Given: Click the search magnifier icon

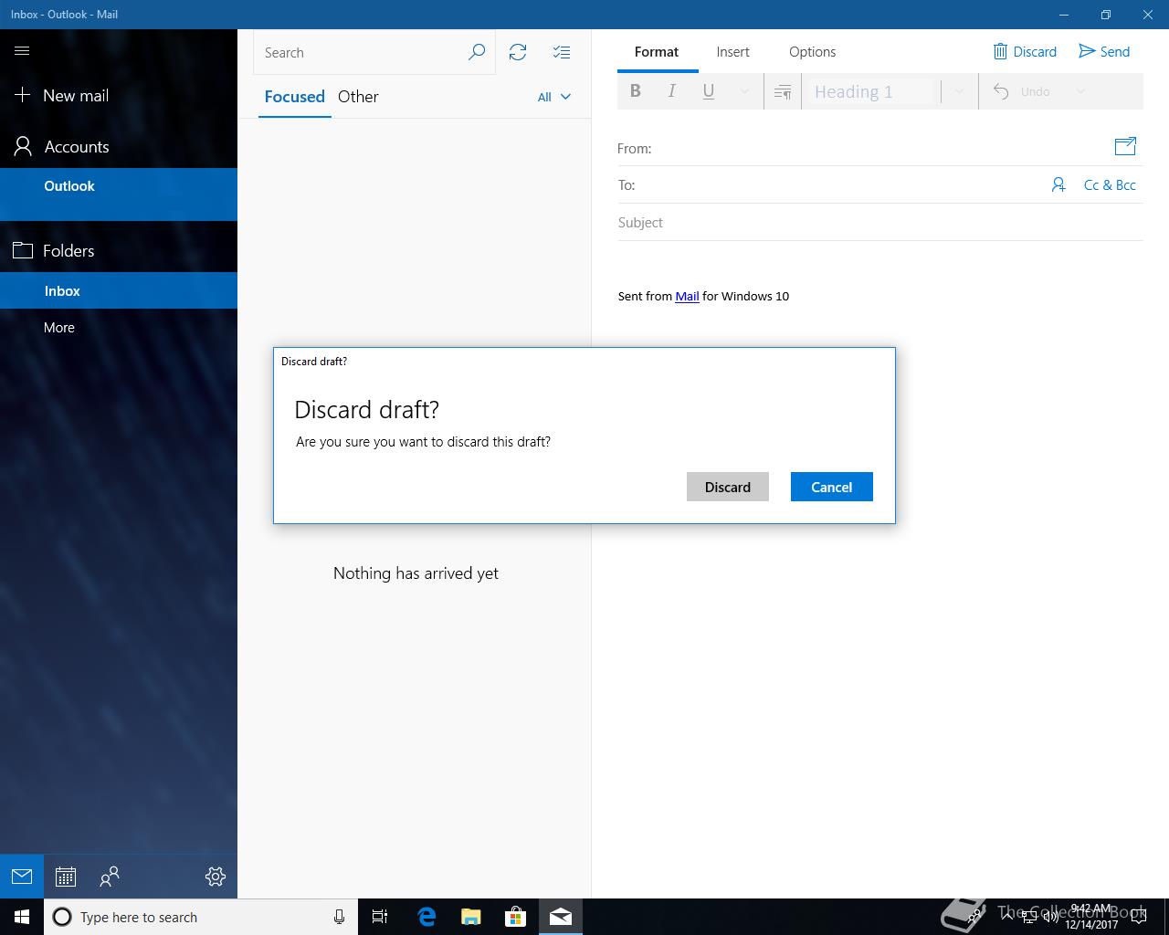Looking at the screenshot, I should point(477,52).
